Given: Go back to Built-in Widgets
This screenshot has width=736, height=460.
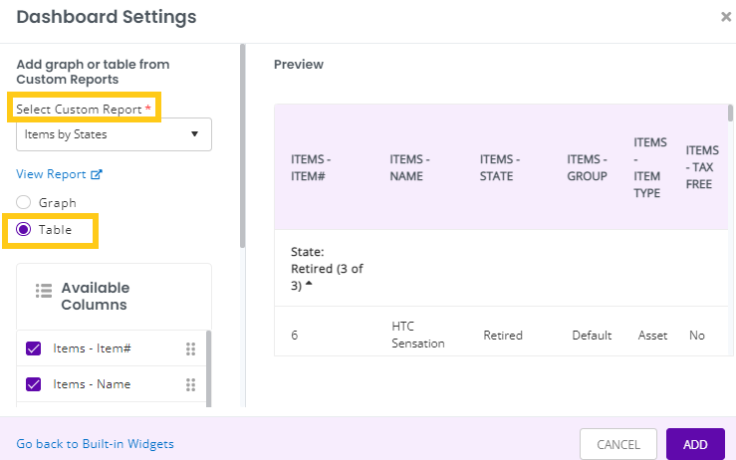Looking at the screenshot, I should pos(96,444).
